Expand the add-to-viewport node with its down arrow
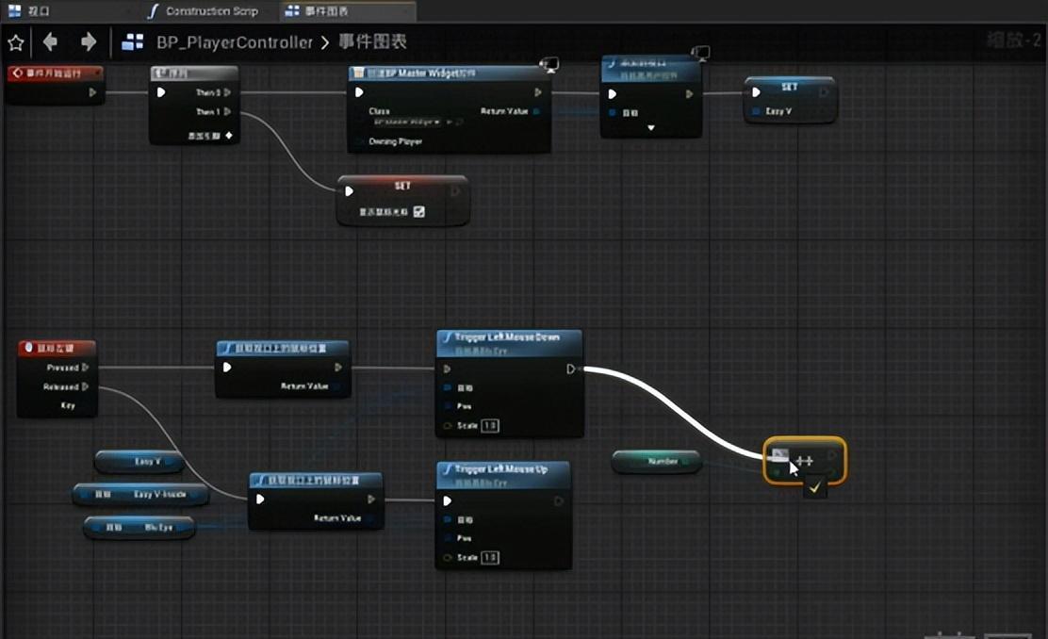This screenshot has height=639, width=1048. 650,127
